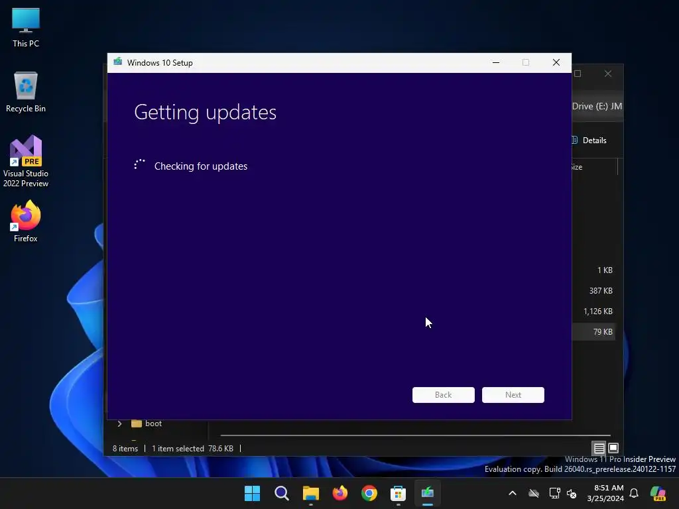Image resolution: width=679 pixels, height=509 pixels.
Task: Click the Back button in Setup
Action: (x=443, y=395)
